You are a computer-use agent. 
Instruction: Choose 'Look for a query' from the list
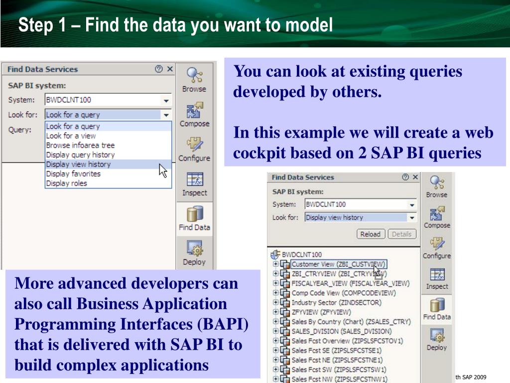pyautogui.click(x=108, y=126)
